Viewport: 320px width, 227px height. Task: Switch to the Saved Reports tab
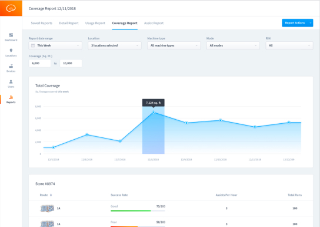point(42,23)
